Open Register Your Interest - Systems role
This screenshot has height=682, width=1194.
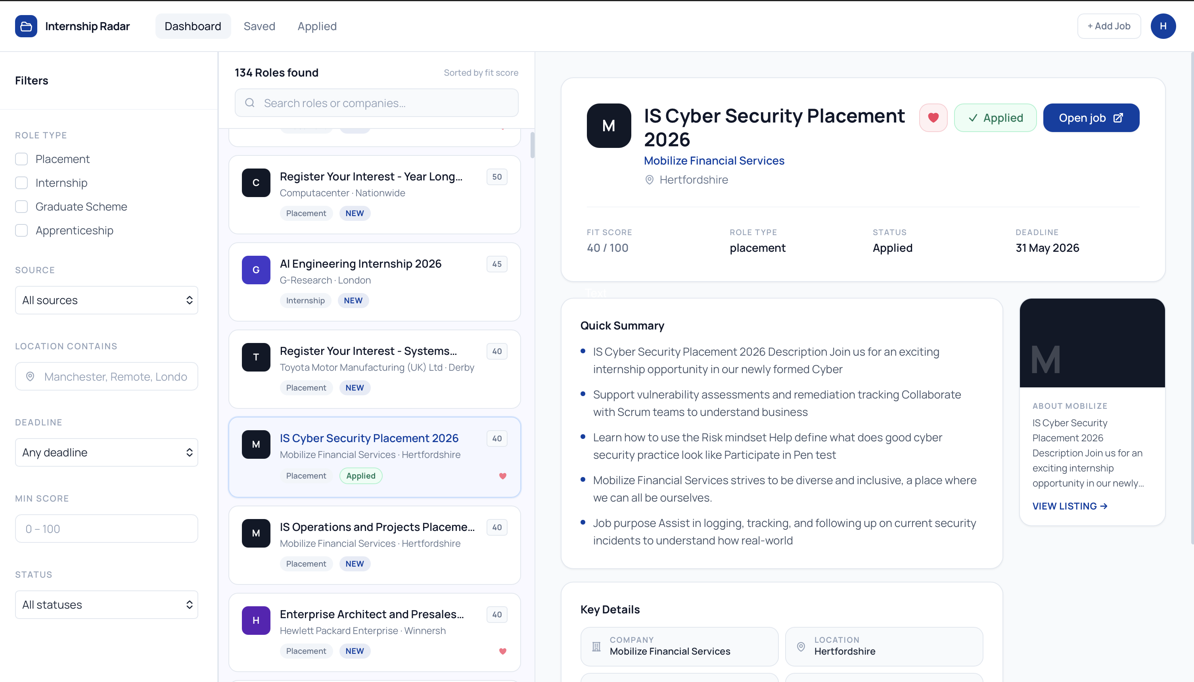[374, 369]
